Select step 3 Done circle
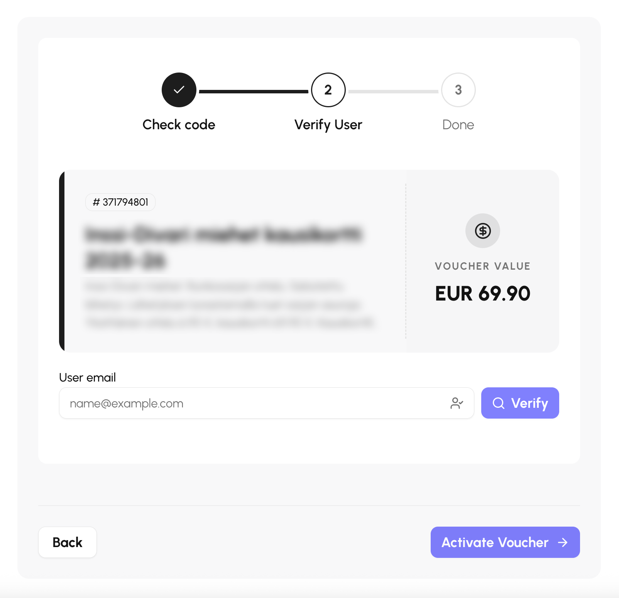This screenshot has height=598, width=619. (458, 90)
